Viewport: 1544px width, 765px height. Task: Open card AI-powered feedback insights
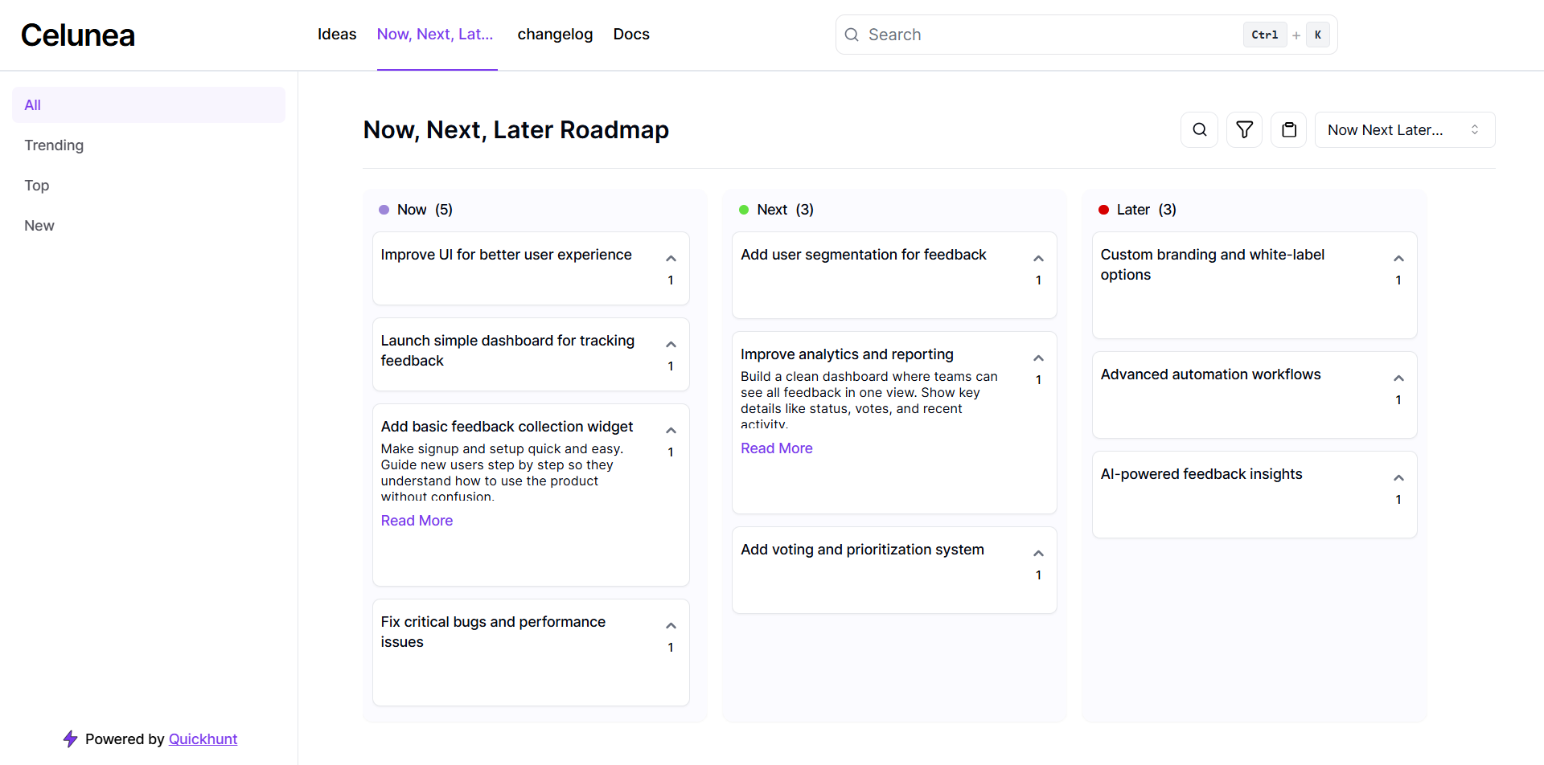pos(1254,494)
